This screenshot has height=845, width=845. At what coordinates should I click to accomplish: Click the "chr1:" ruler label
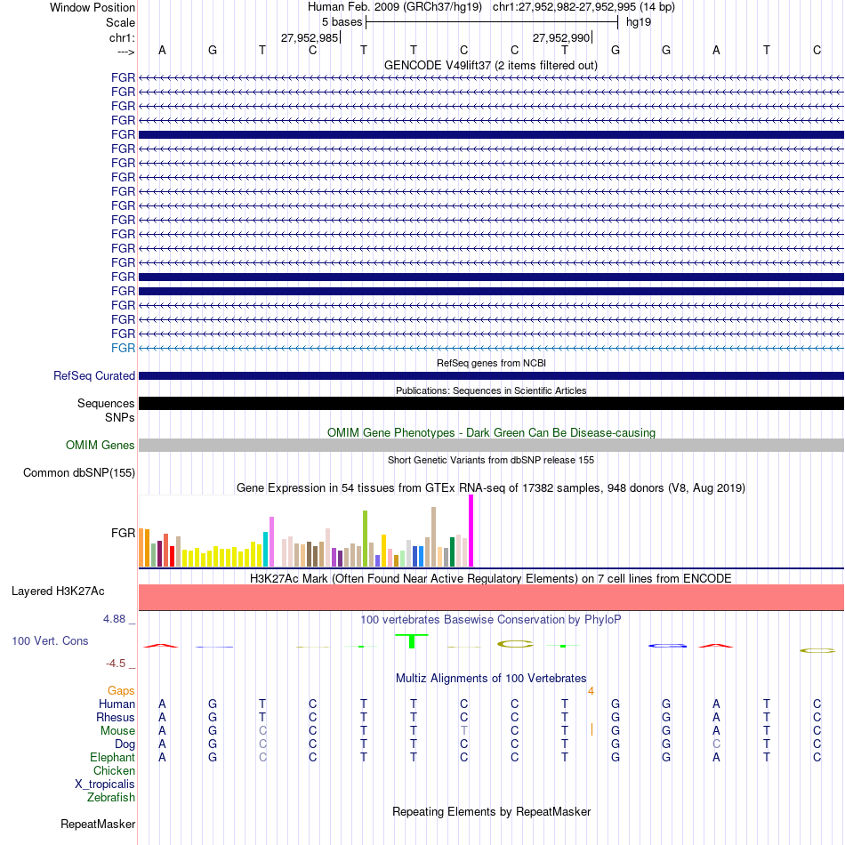122,37
